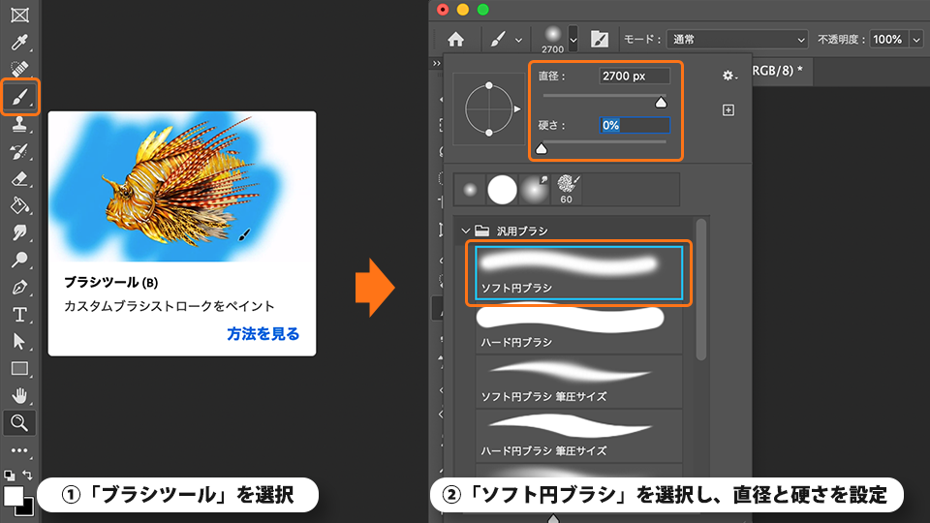Select the ハード円ブラシ 筆圧サイズ preset
Image resolution: width=930 pixels, height=523 pixels.
[579, 436]
